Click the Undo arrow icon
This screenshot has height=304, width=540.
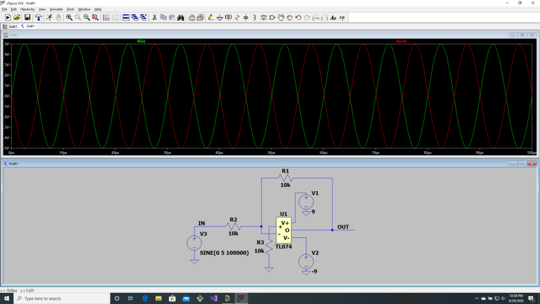point(298,17)
